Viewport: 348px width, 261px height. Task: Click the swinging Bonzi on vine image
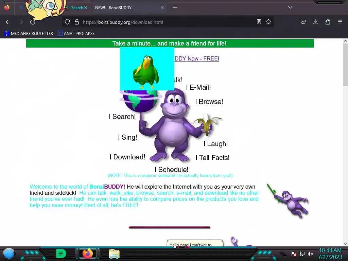(x=288, y=201)
